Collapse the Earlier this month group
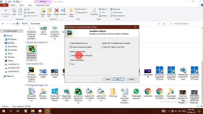203x114 pixels. 25,42
